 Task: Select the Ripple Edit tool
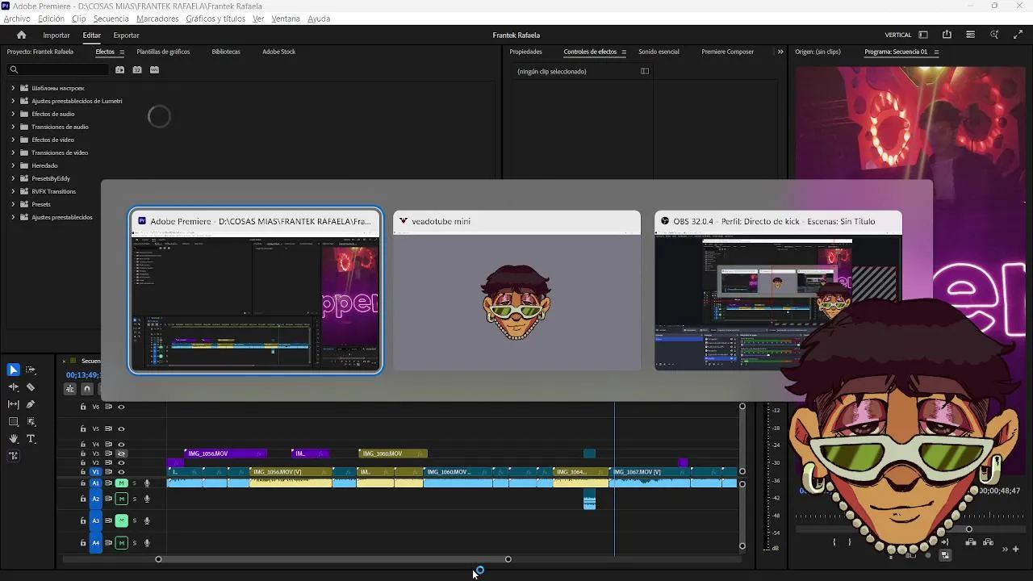[13, 387]
